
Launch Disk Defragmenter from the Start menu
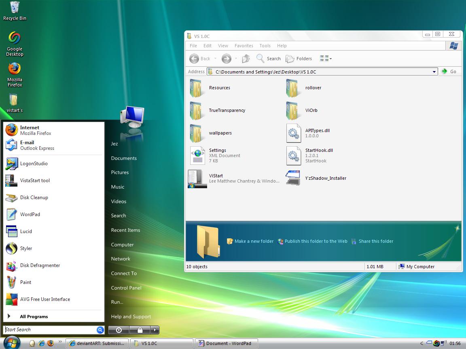tap(40, 265)
